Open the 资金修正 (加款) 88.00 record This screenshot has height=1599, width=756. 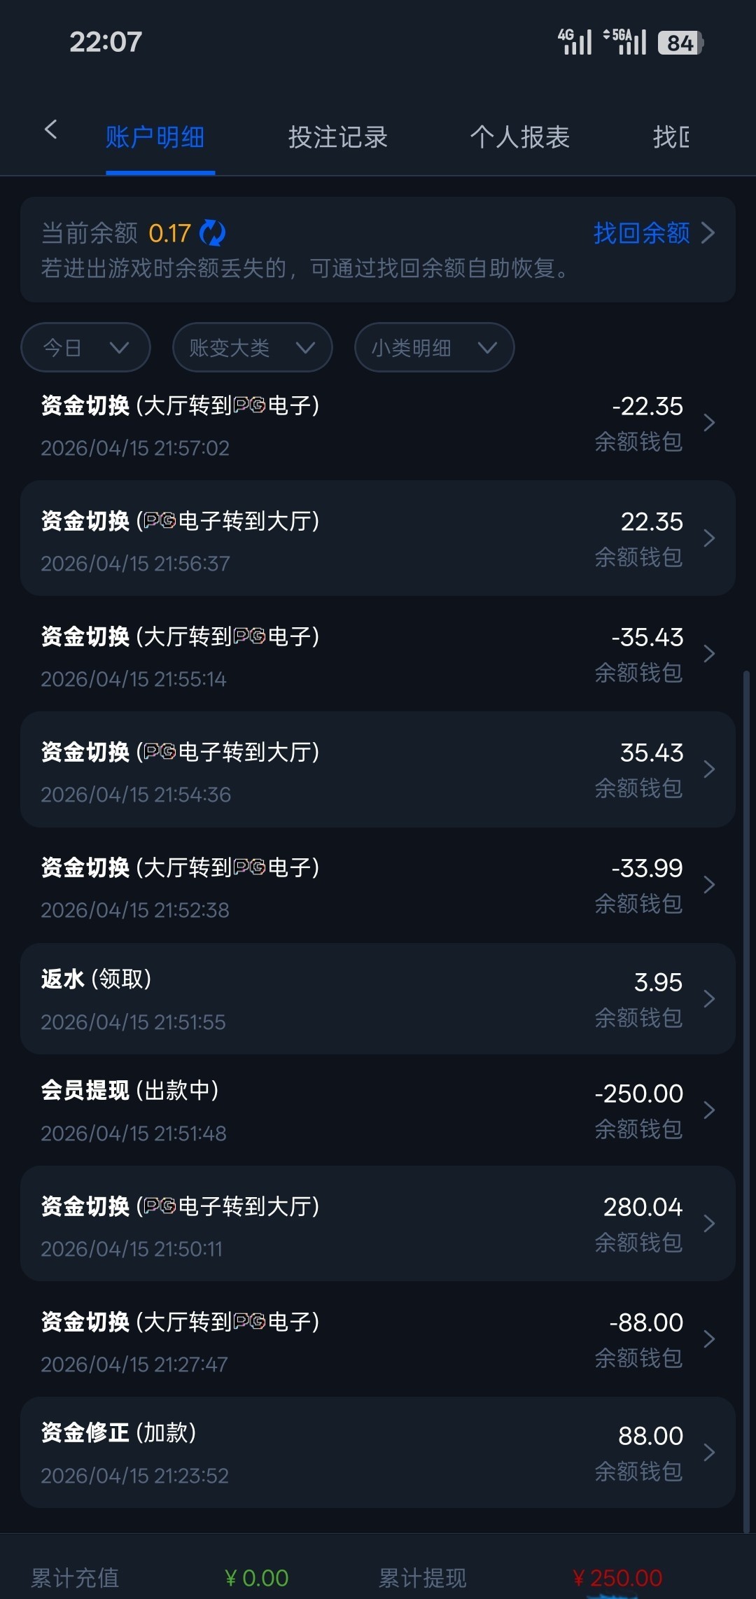click(378, 1453)
